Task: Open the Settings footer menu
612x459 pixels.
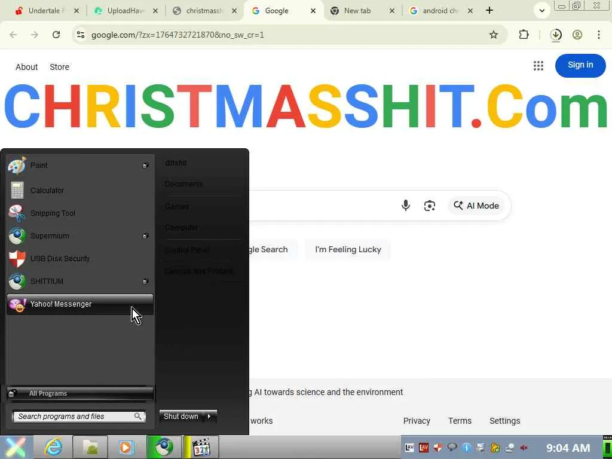Action: [504, 421]
